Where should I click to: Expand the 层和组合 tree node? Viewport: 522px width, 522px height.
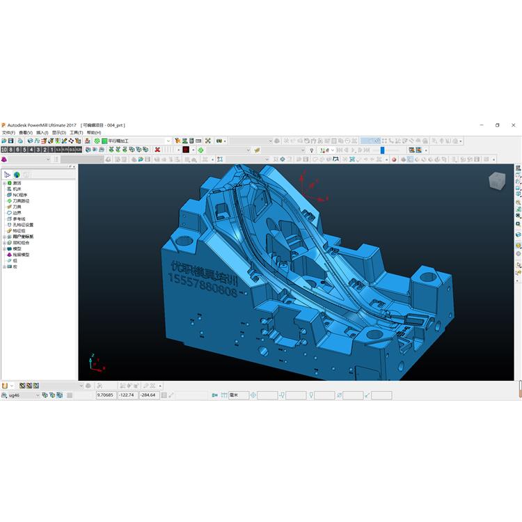point(4,243)
